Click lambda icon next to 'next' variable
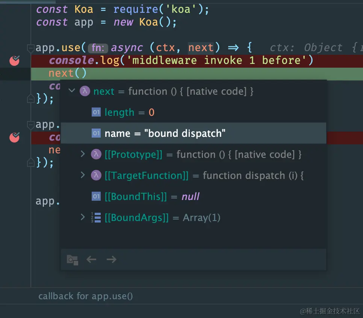 click(85, 91)
